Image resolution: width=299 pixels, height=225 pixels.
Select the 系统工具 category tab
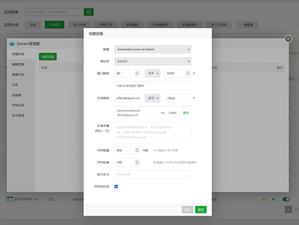106,25
